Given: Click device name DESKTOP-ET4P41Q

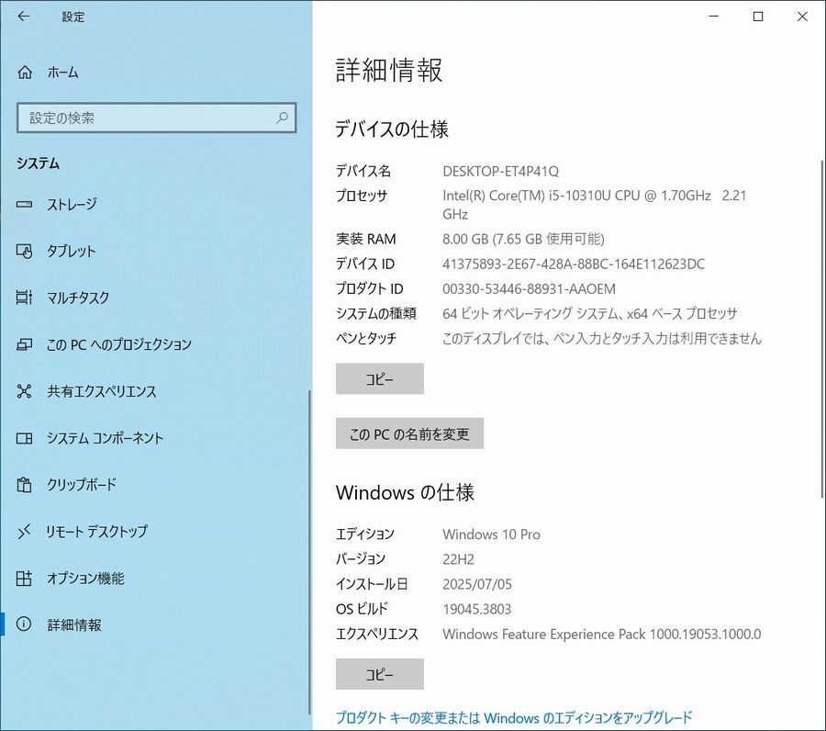Looking at the screenshot, I should tap(500, 172).
